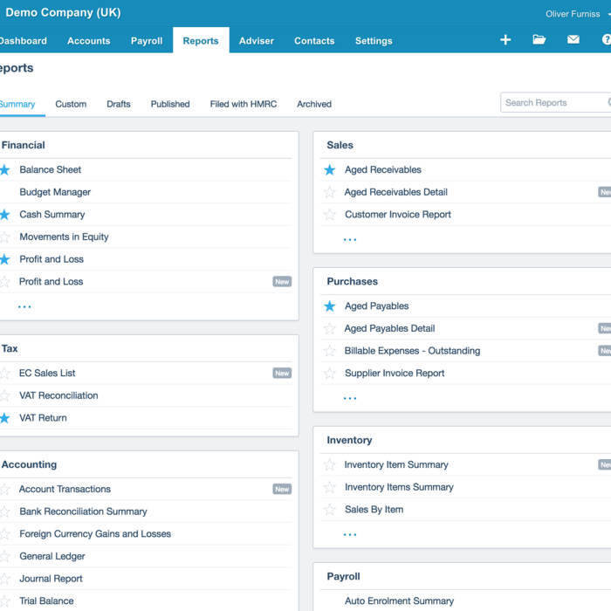Open the Oliver Furniss user menu
611x611 pixels.
click(x=575, y=14)
